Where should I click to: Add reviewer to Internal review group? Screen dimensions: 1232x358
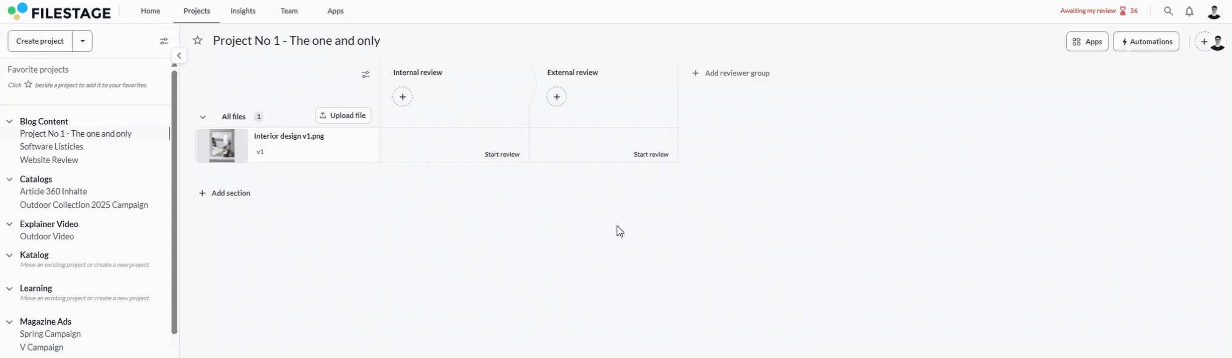(402, 97)
